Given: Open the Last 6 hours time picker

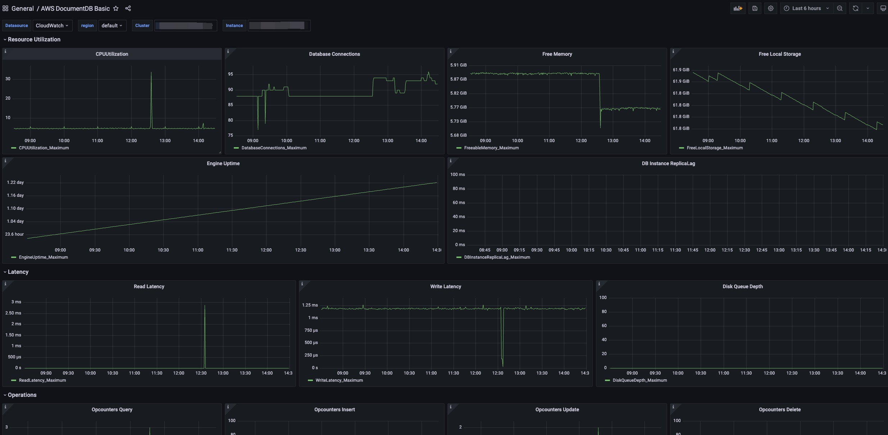Looking at the screenshot, I should click(806, 8).
